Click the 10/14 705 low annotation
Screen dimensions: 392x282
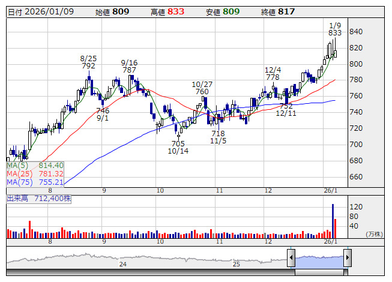coord(178,148)
